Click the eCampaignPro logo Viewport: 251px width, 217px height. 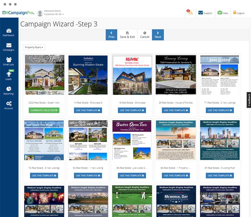point(18,13)
